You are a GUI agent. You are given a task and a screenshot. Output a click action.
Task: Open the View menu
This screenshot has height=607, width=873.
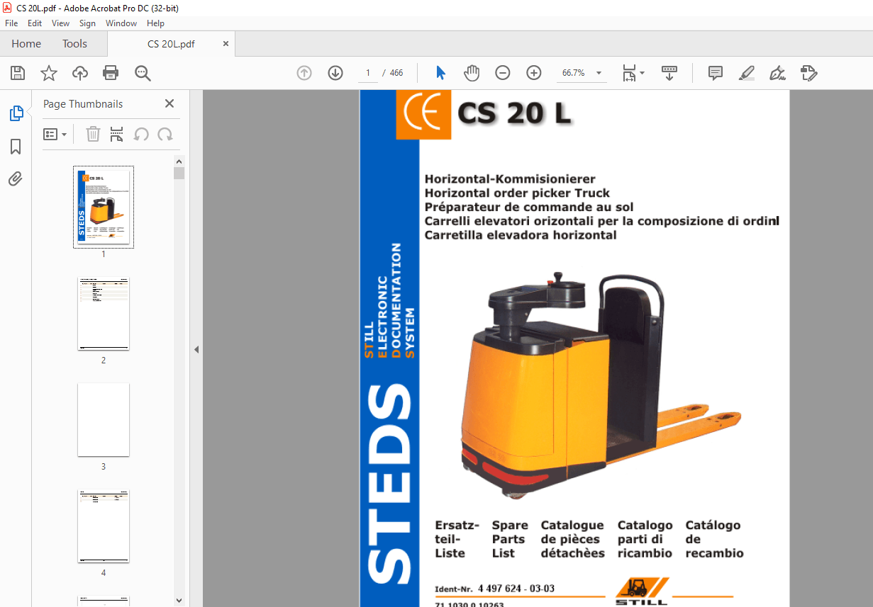point(60,23)
